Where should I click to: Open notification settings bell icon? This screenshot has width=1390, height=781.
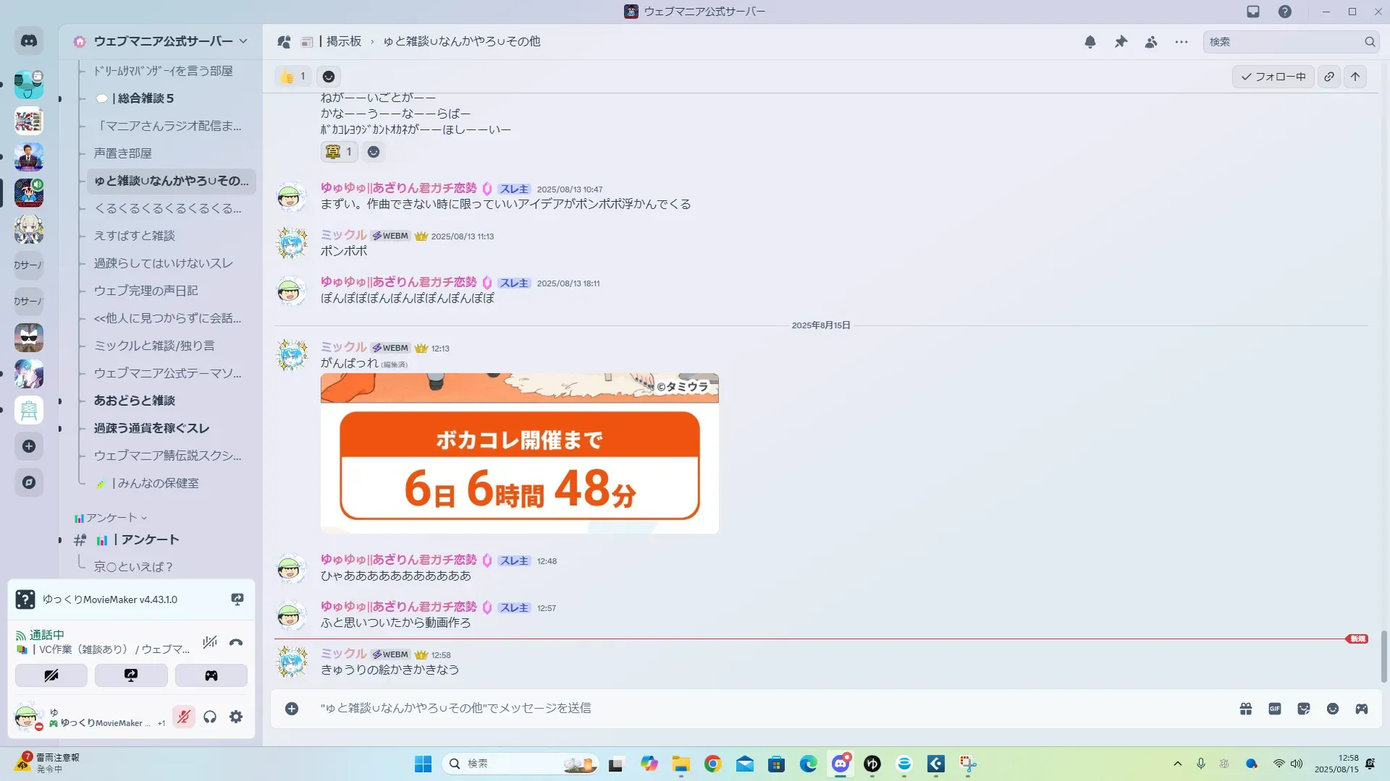tap(1090, 42)
